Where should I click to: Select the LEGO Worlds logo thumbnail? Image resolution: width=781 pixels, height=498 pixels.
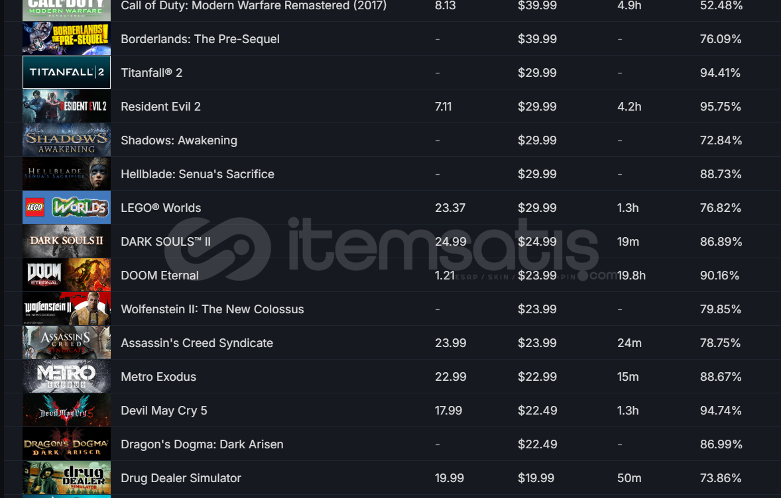(66, 207)
